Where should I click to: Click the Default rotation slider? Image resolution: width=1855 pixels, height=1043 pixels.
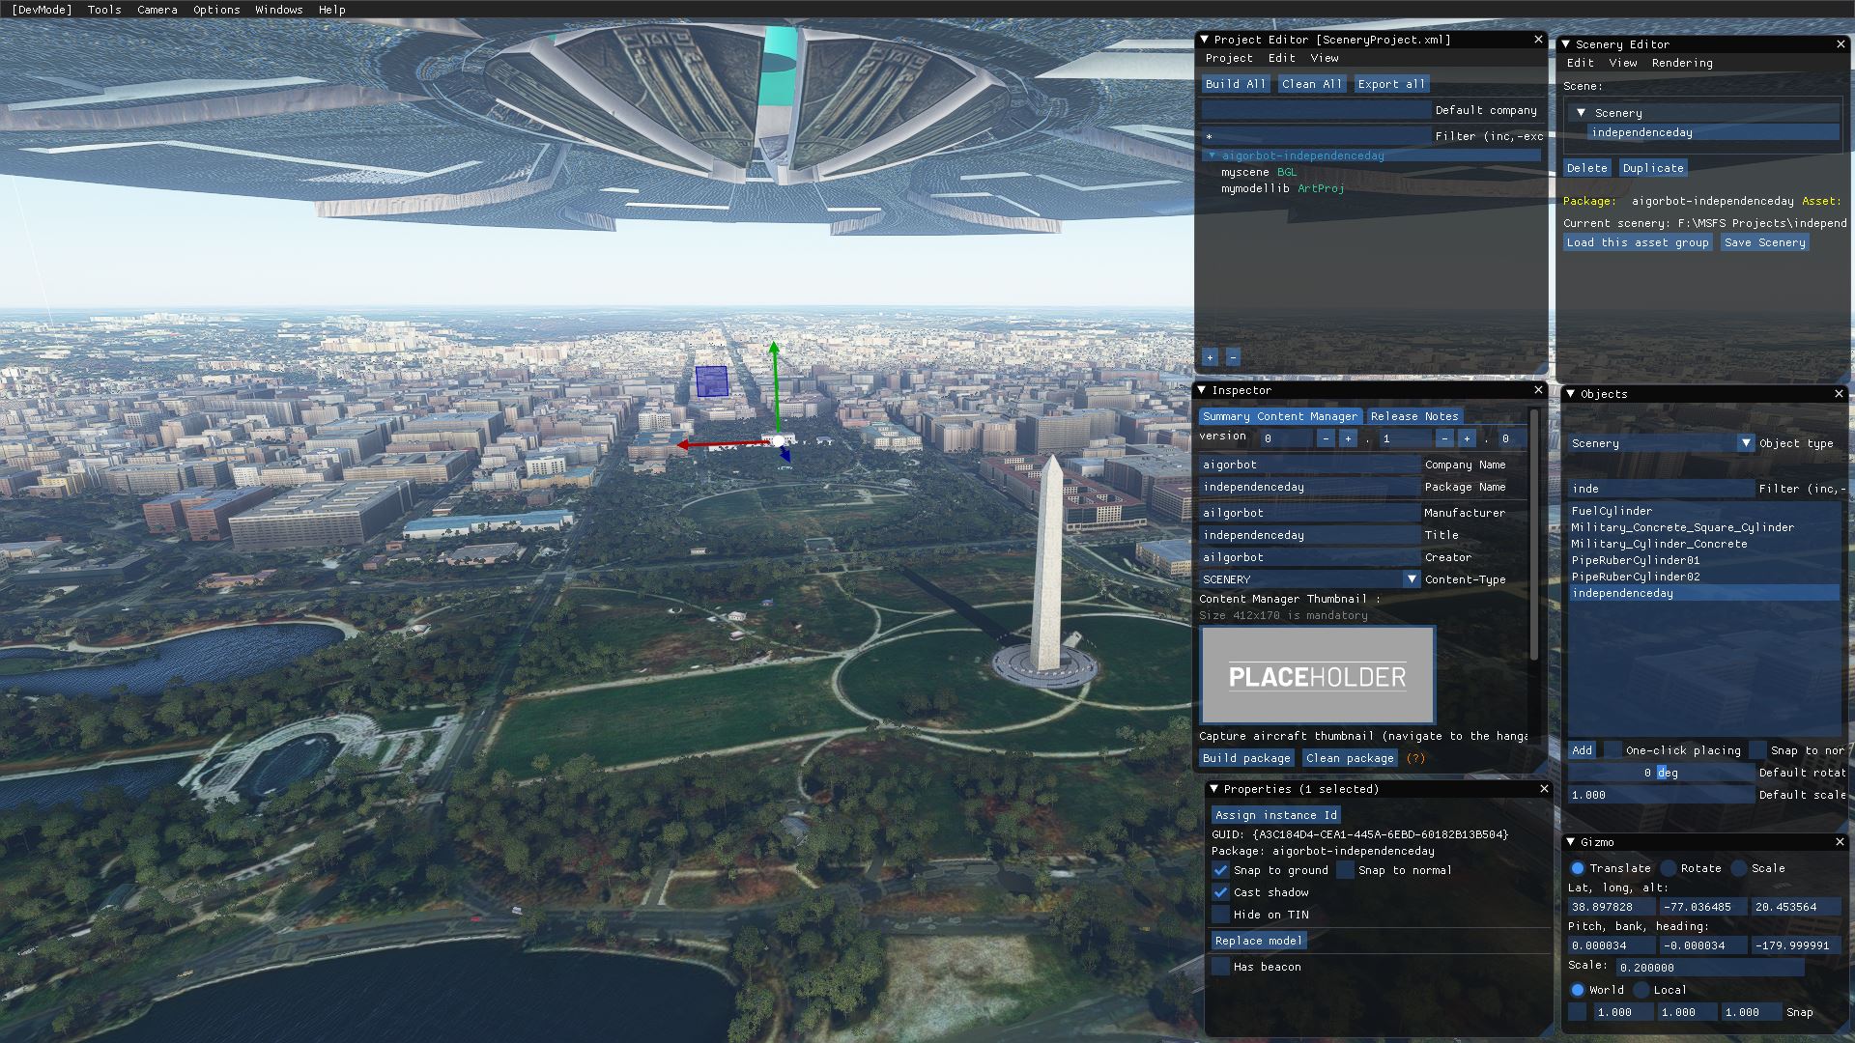pyautogui.click(x=1661, y=773)
